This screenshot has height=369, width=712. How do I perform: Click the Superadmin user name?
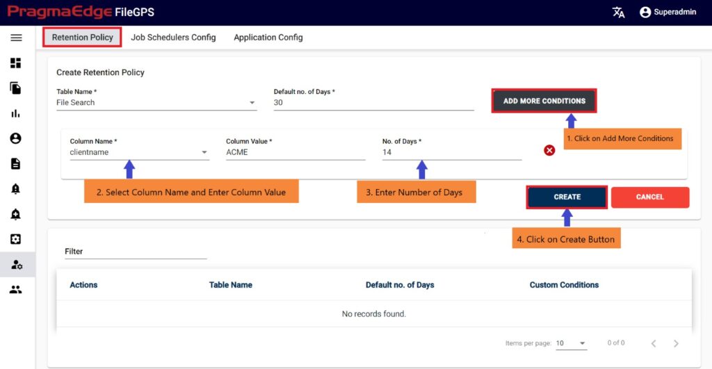pyautogui.click(x=674, y=13)
